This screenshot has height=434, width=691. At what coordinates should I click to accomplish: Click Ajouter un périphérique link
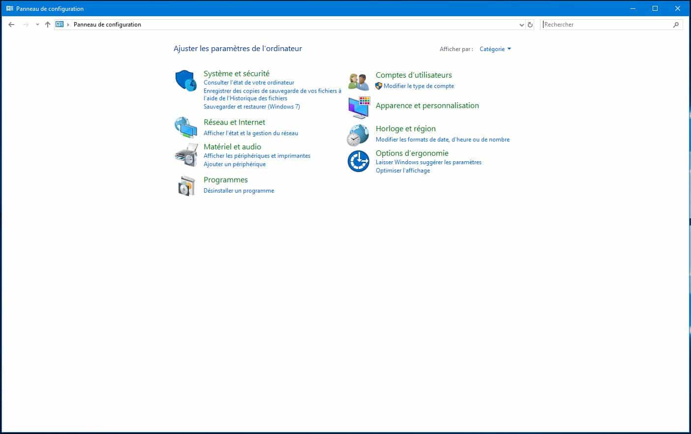pos(235,164)
